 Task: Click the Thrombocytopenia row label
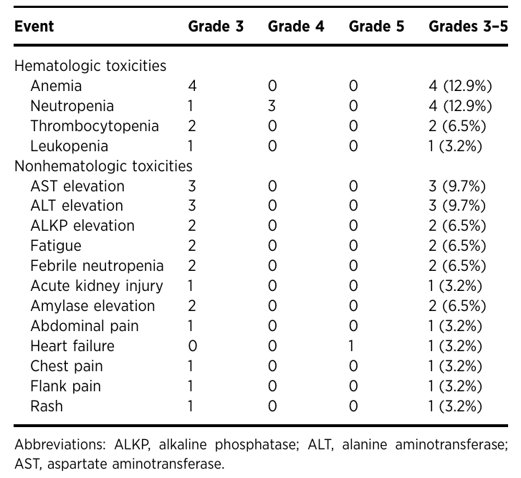pos(95,126)
